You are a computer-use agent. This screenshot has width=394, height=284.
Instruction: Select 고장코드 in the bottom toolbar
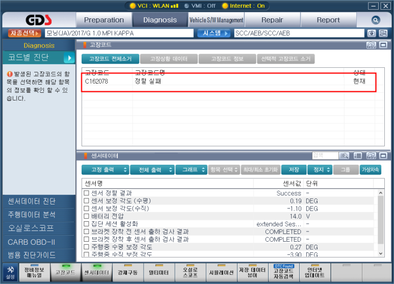[66, 272]
